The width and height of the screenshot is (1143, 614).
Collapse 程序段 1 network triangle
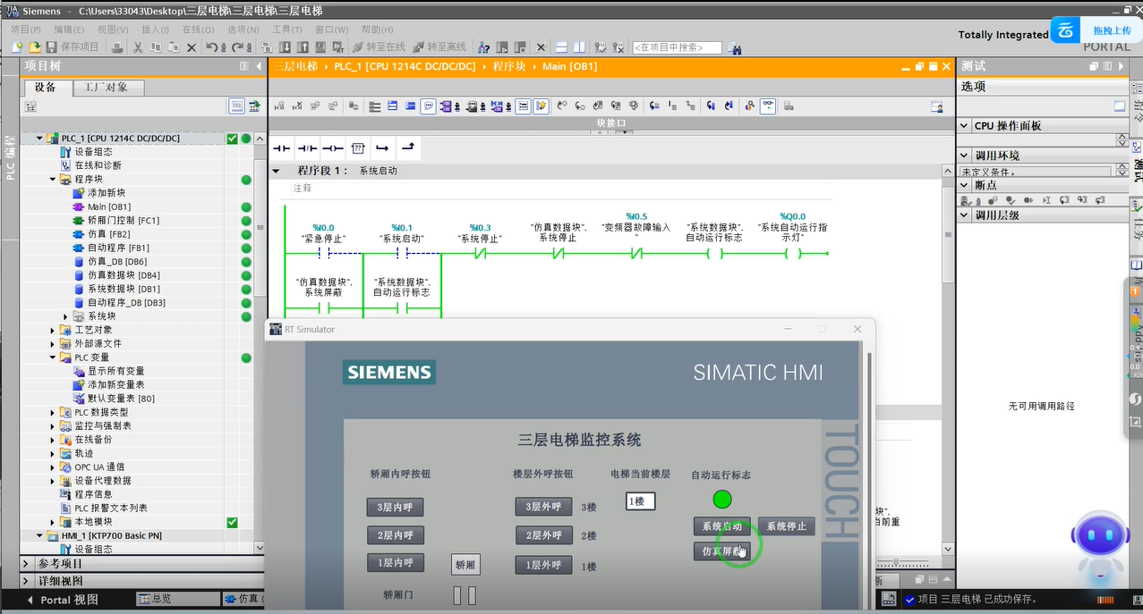(277, 171)
